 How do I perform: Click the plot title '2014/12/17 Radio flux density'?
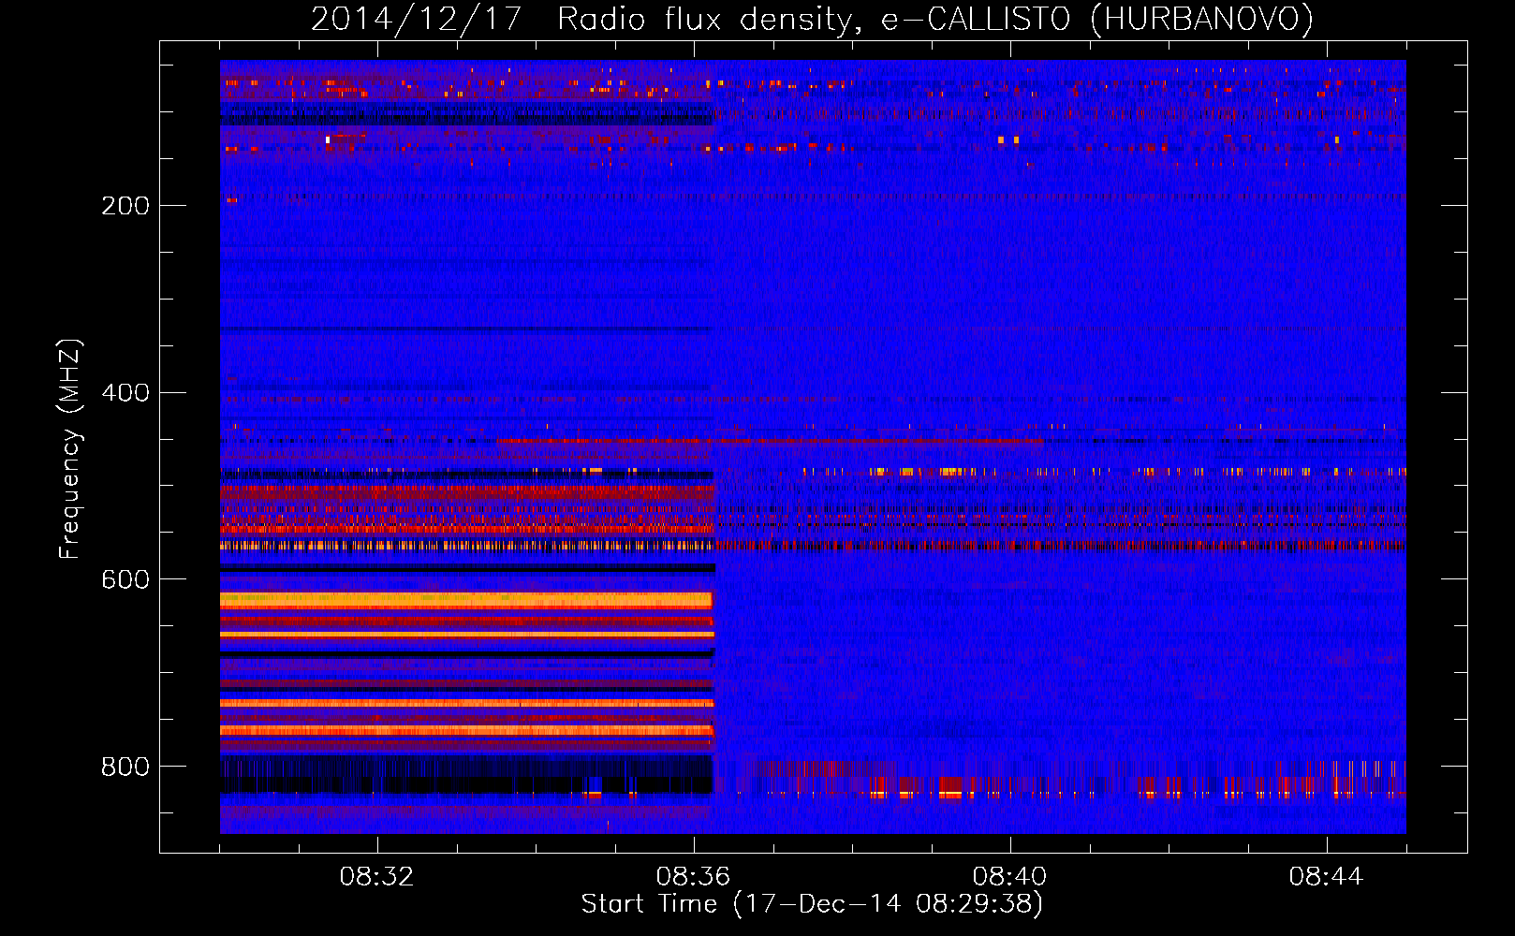pos(812,20)
